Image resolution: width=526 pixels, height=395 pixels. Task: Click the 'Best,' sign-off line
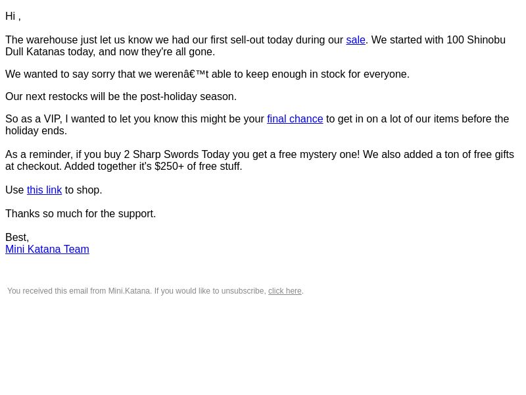point(17,238)
